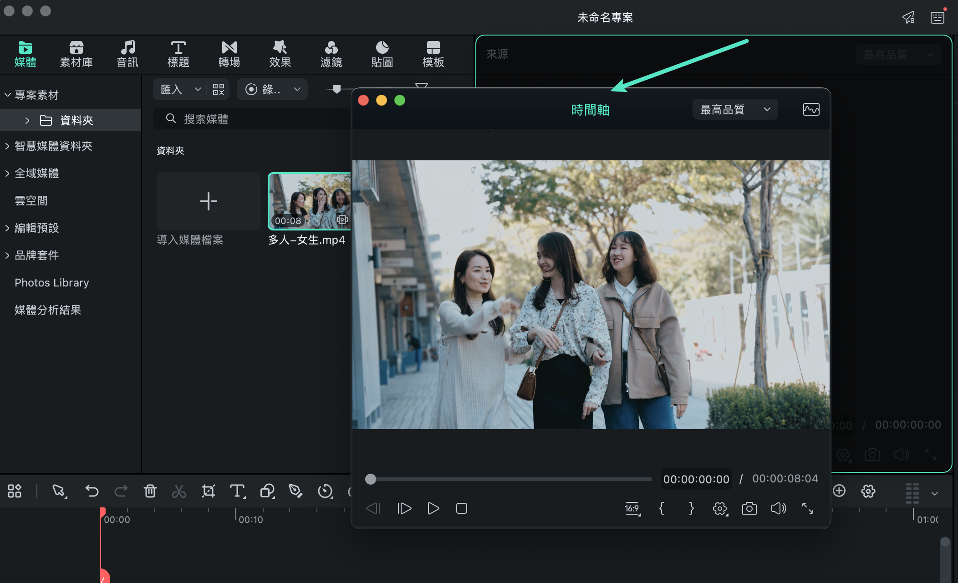
Task: Click the 導入媒體檔案 plus tile
Action: [209, 201]
